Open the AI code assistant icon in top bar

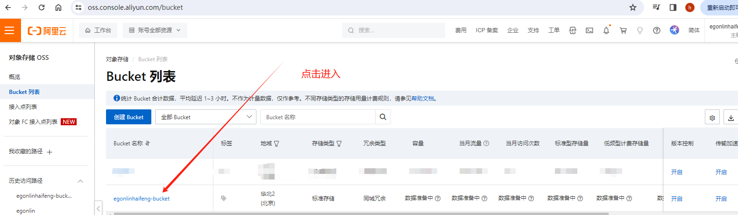coord(573,30)
